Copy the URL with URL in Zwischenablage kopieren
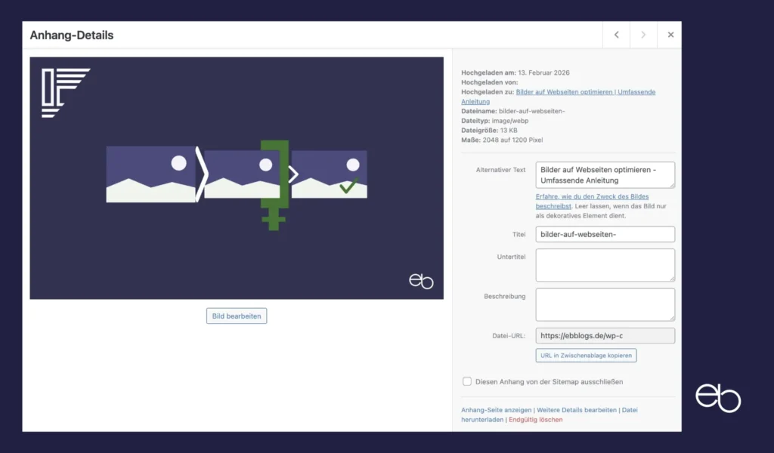Viewport: 774px width, 453px height. click(586, 355)
